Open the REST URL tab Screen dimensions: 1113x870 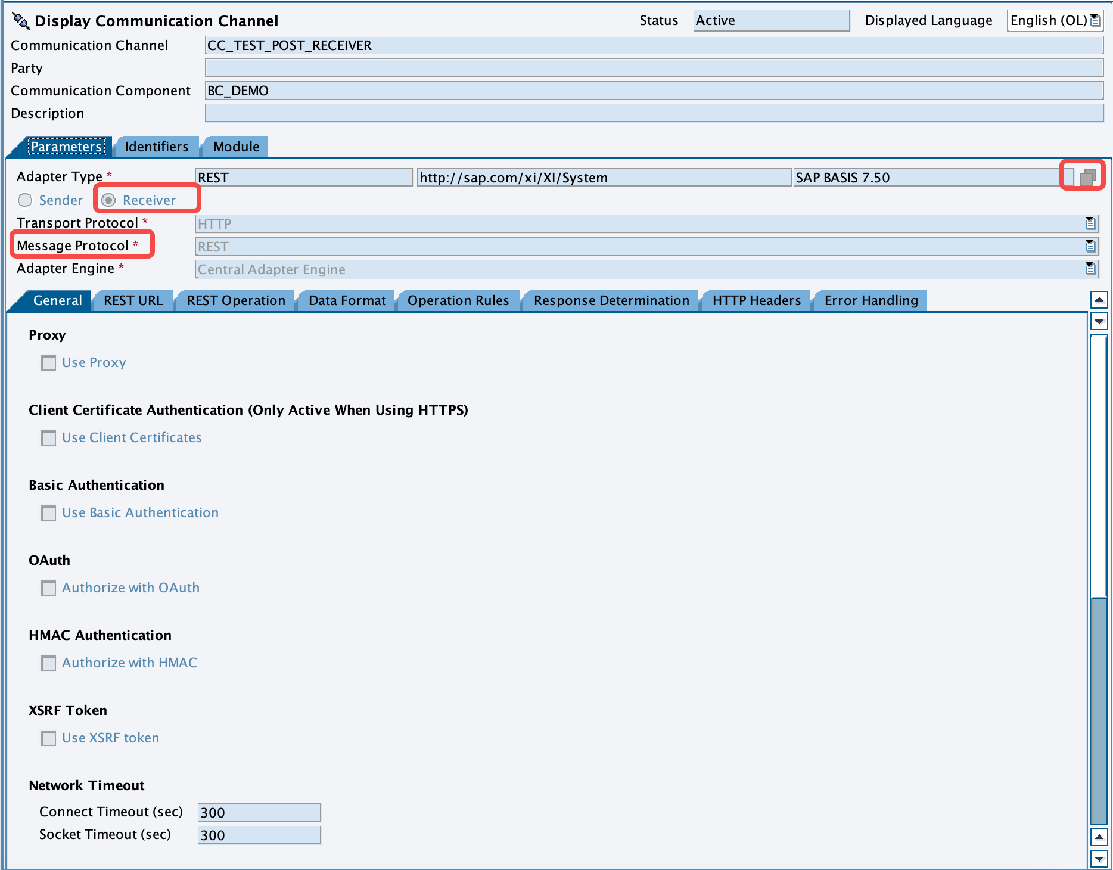133,300
